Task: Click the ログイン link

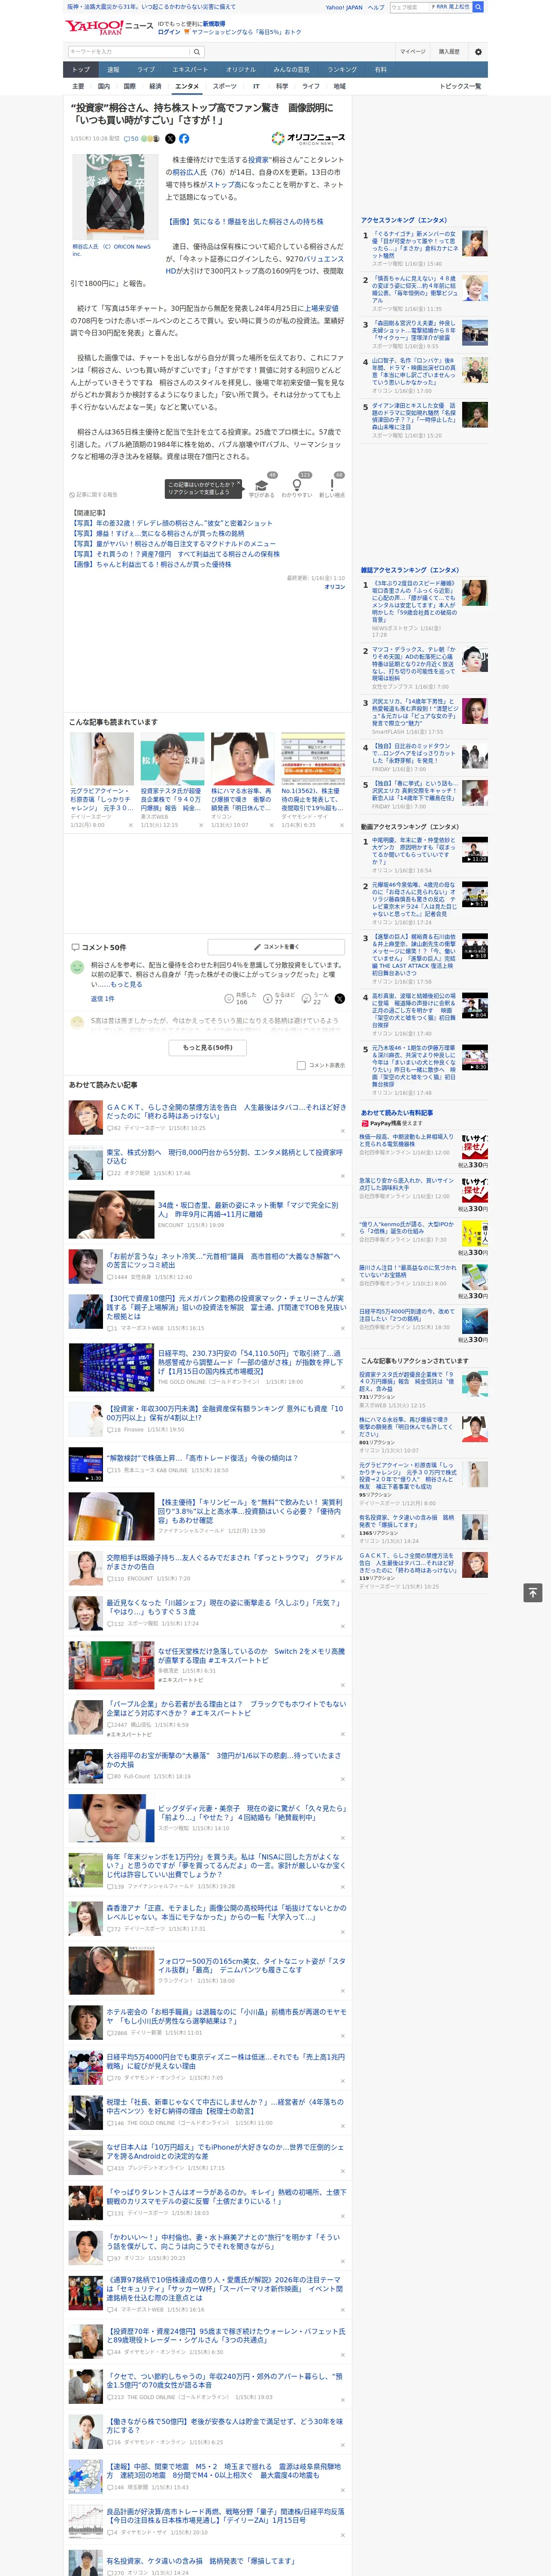Action: [169, 32]
